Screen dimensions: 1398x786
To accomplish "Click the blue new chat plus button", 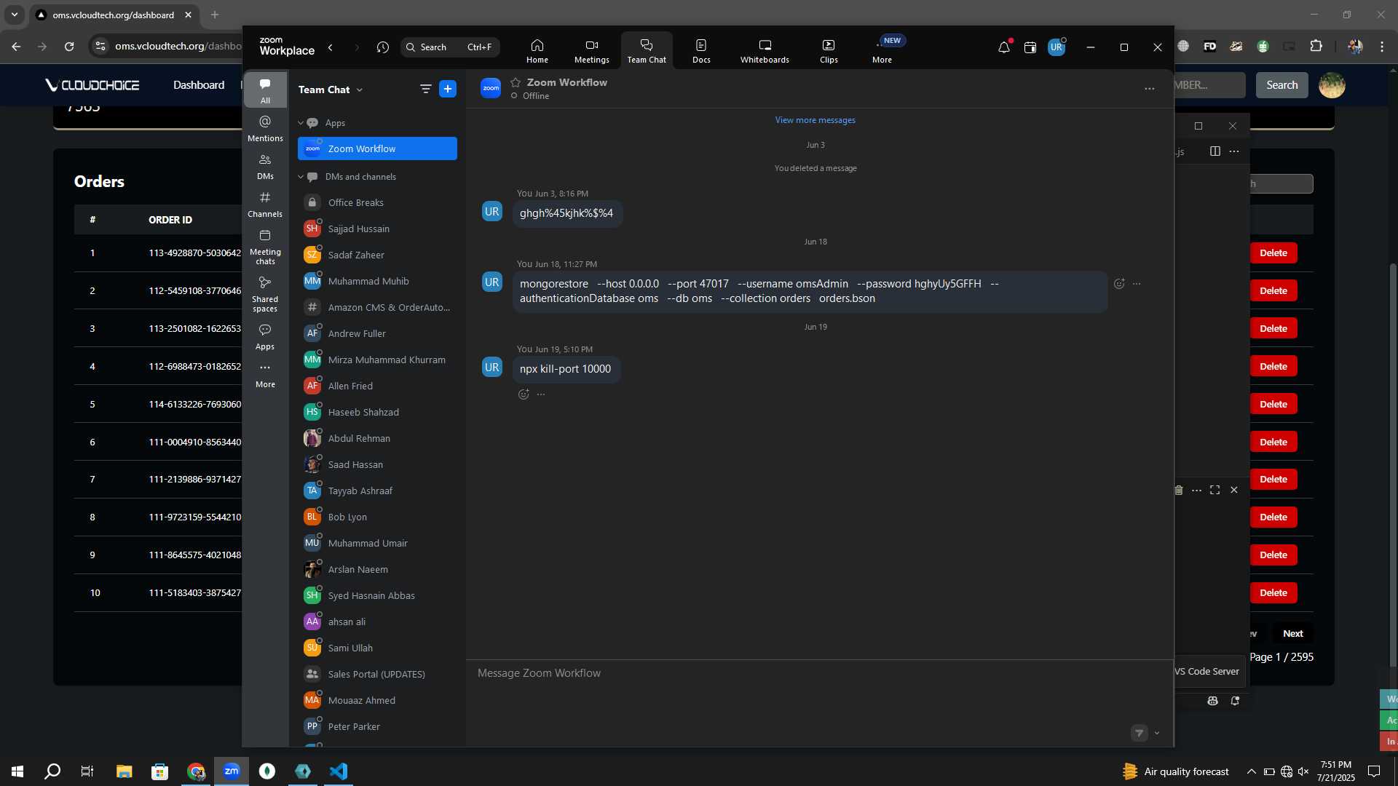I will [x=448, y=89].
